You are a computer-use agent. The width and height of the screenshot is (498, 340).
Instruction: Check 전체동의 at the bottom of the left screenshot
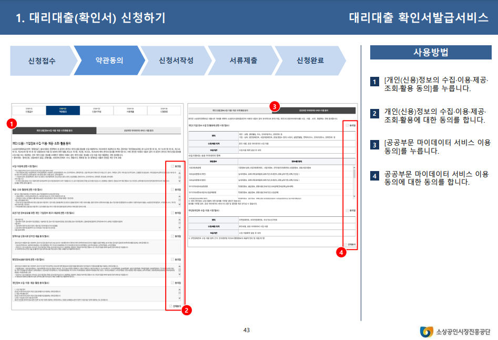170,306
